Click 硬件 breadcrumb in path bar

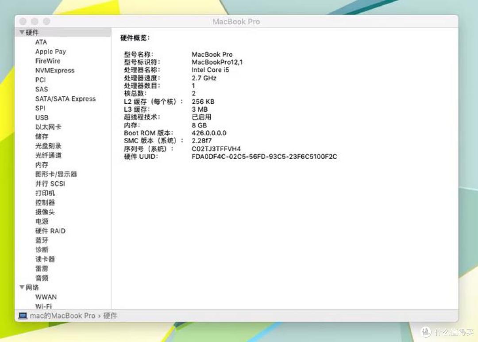110,315
